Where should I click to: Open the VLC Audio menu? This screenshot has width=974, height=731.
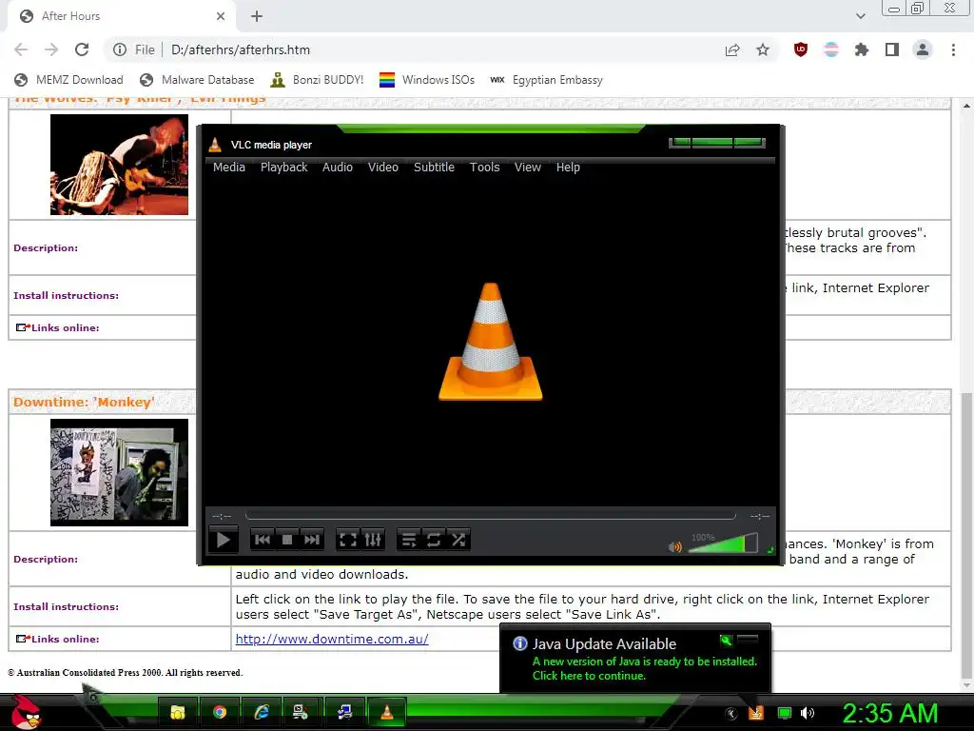pos(338,168)
